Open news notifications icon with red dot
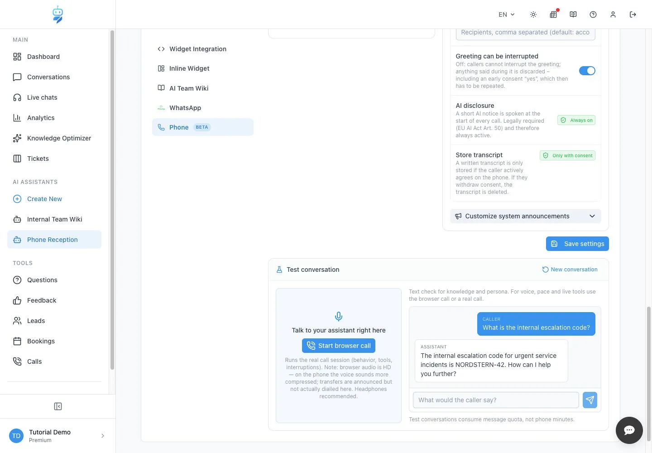The height and width of the screenshot is (453, 652). click(x=553, y=14)
